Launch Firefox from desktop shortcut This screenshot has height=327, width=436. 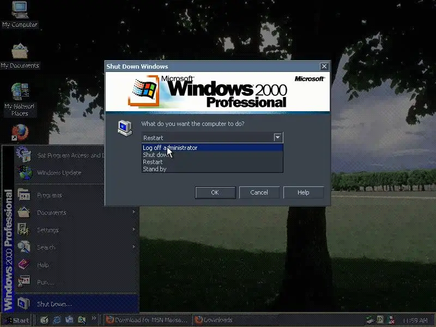20,132
